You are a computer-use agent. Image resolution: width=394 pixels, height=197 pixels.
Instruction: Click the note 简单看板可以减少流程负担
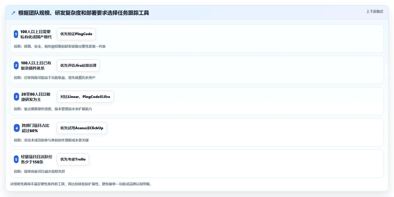click(39, 171)
